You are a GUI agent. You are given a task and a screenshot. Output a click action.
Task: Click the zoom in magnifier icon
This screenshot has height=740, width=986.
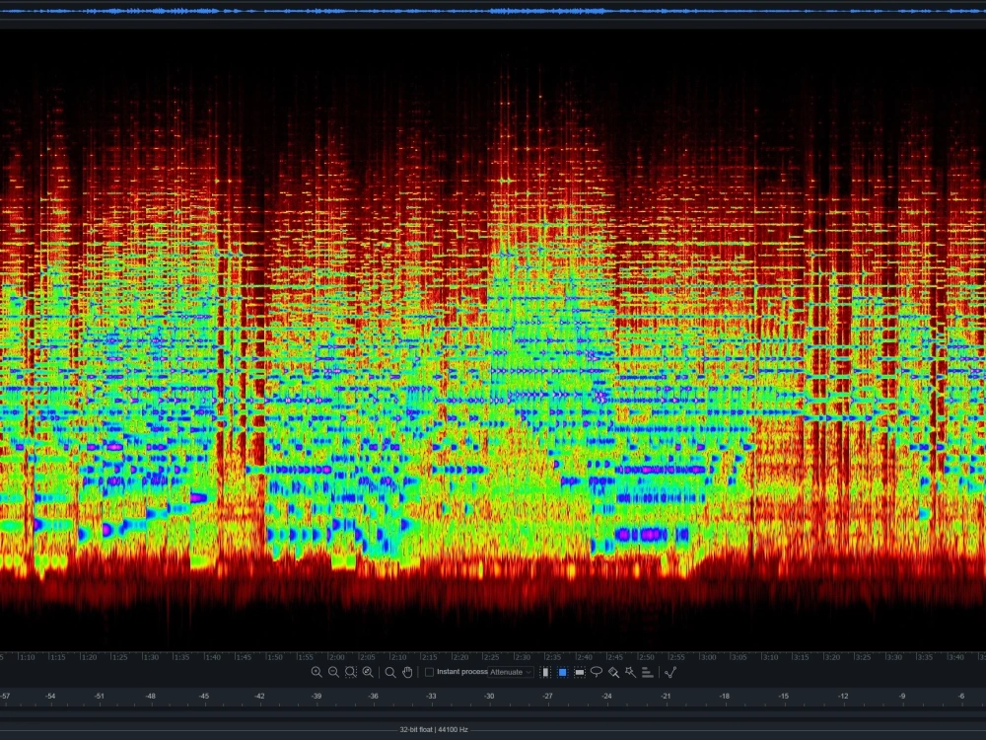[x=317, y=672]
